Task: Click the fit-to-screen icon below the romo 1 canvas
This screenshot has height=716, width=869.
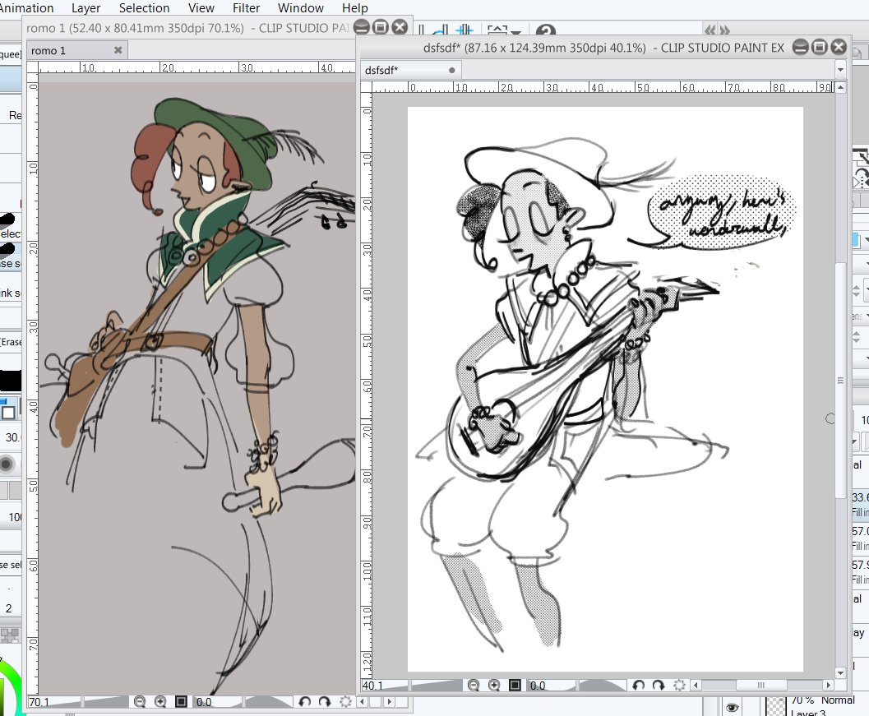Action: point(183,702)
